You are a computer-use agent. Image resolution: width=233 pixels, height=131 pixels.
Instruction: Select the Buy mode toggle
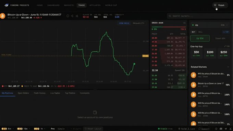[193, 32]
